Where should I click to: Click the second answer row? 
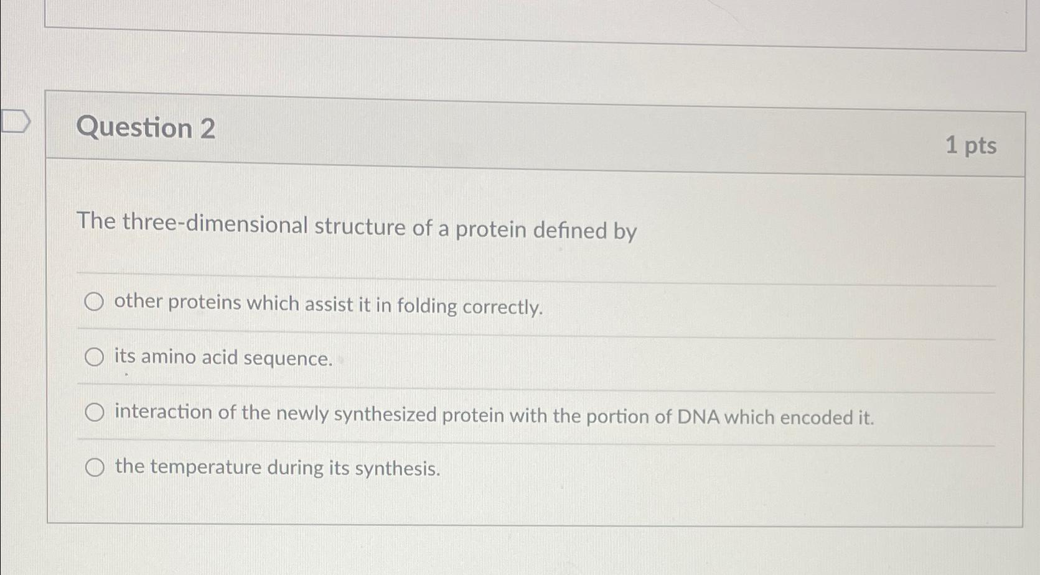tap(436, 357)
